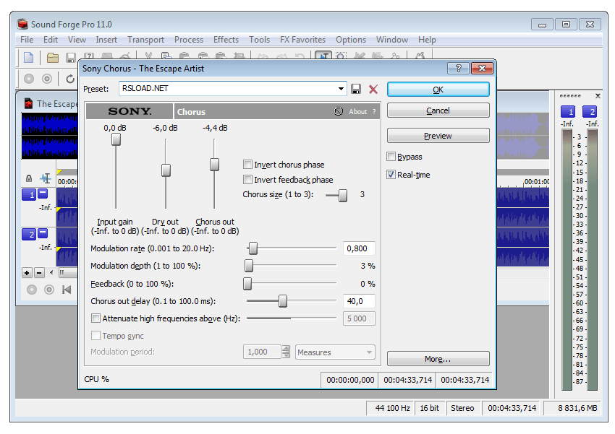Viewport: 615px width, 434px height.
Task: Open the Measures dropdown
Action: 335,352
